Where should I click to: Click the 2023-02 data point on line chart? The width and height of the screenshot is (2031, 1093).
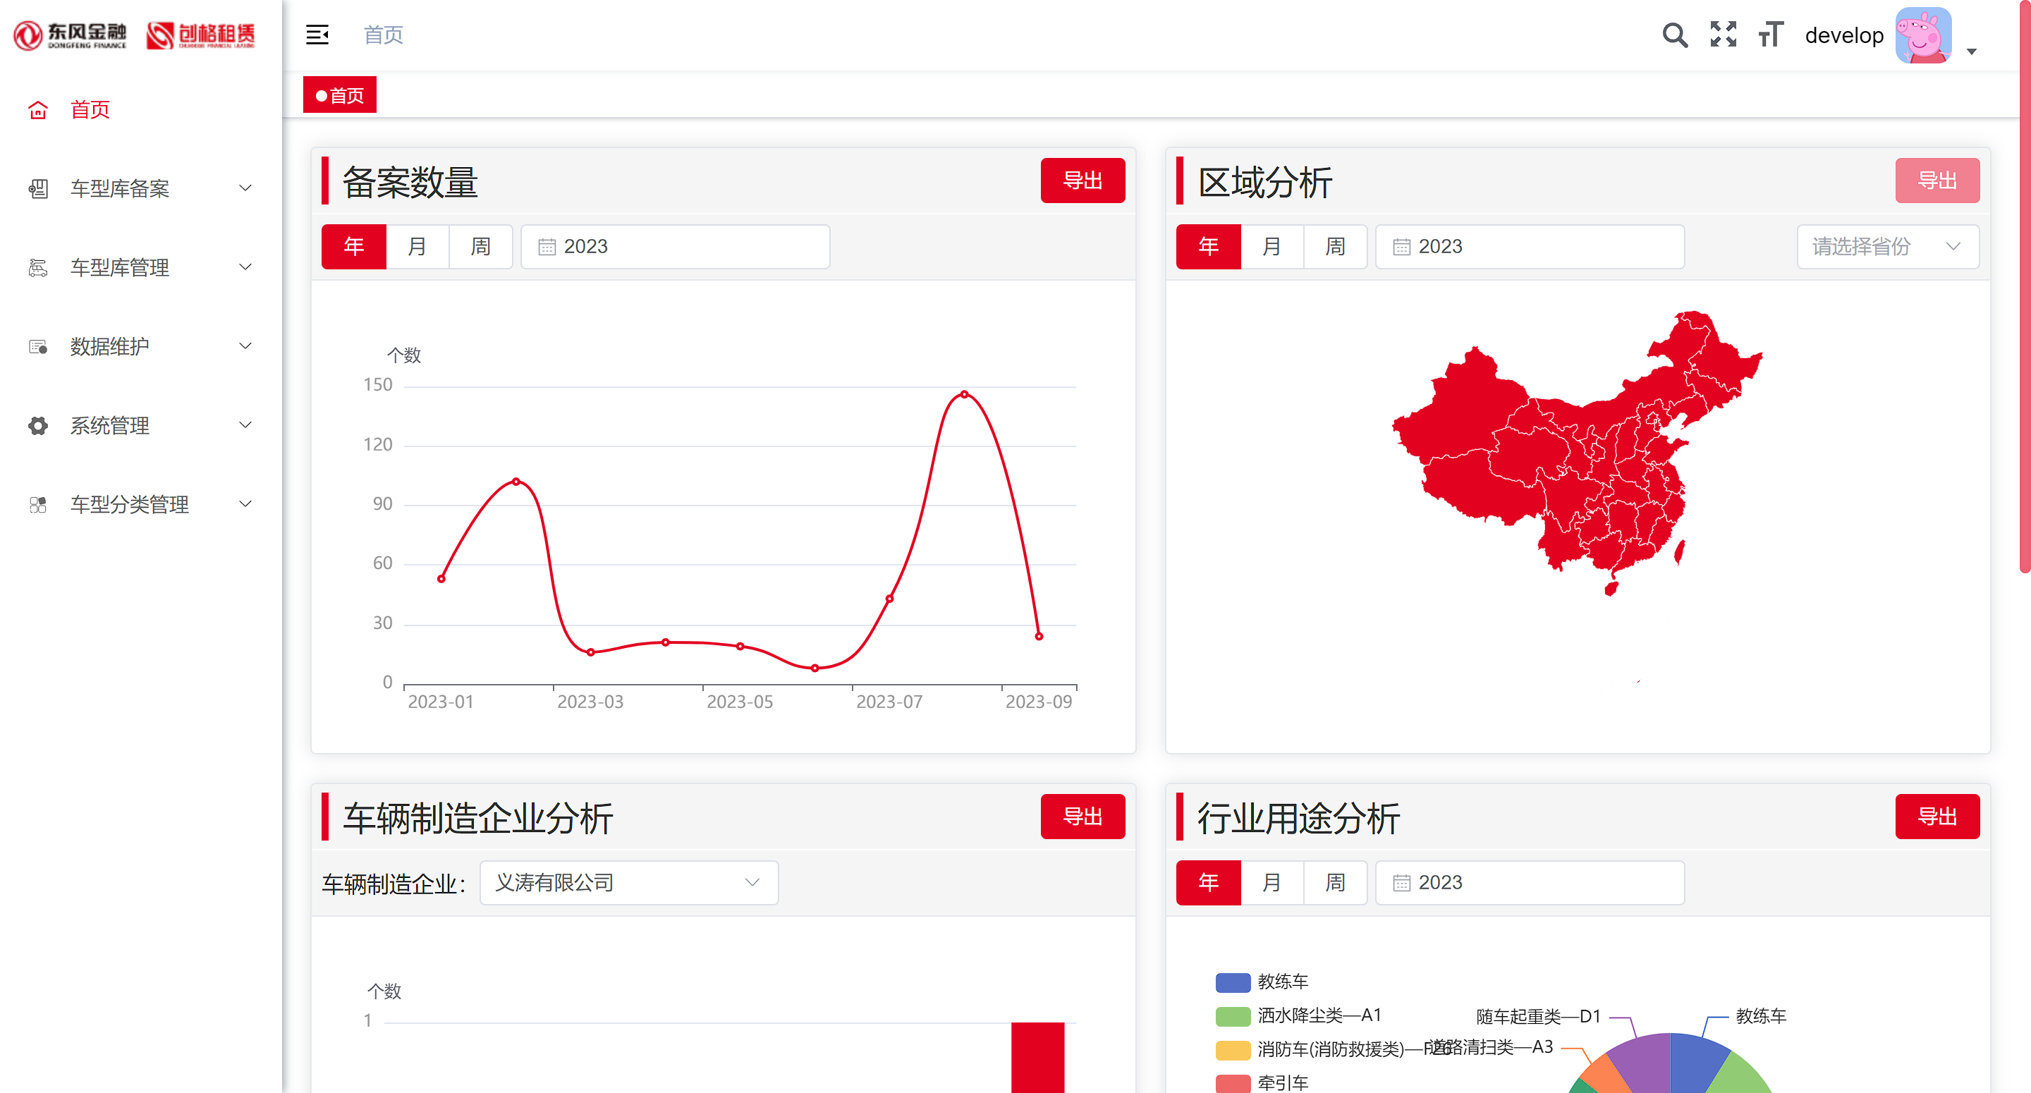pos(516,480)
